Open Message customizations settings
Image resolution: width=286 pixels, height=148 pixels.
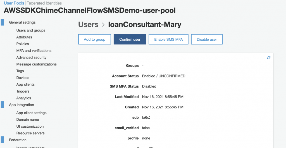37,64
